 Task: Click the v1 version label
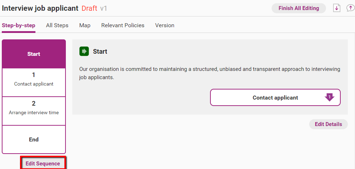tap(103, 9)
